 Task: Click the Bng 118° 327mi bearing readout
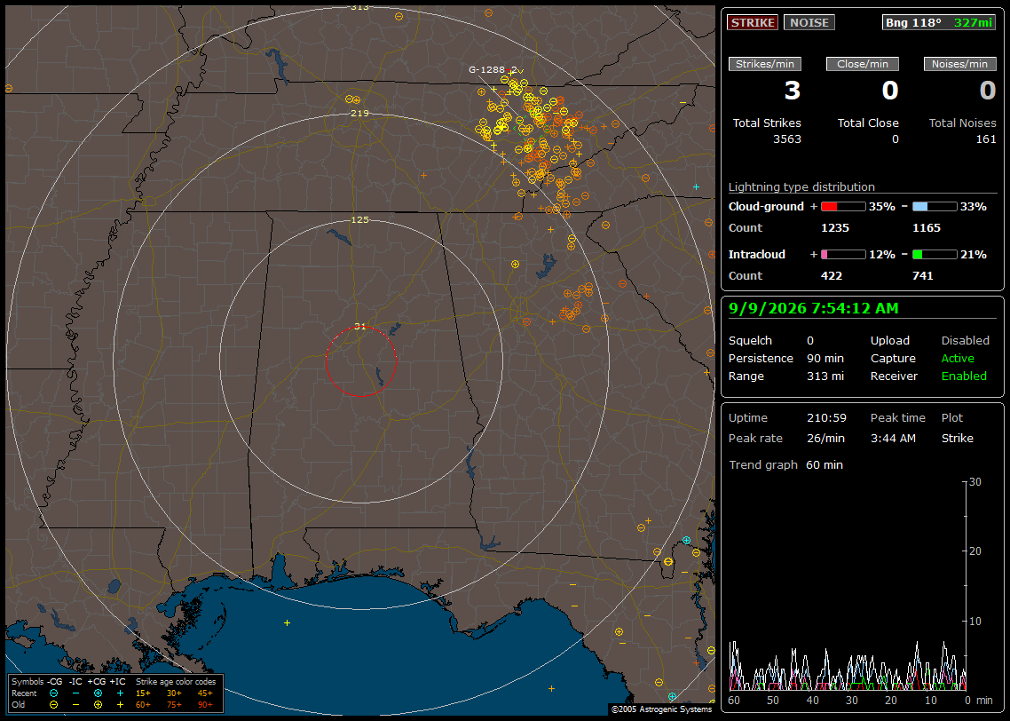click(938, 22)
